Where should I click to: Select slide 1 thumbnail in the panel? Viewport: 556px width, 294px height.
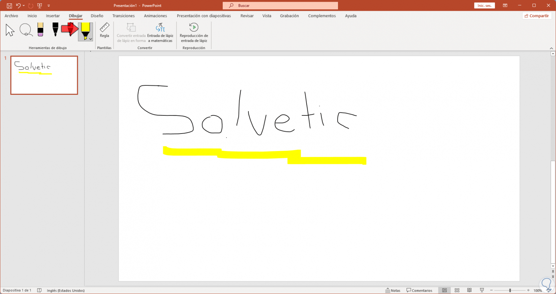44,75
